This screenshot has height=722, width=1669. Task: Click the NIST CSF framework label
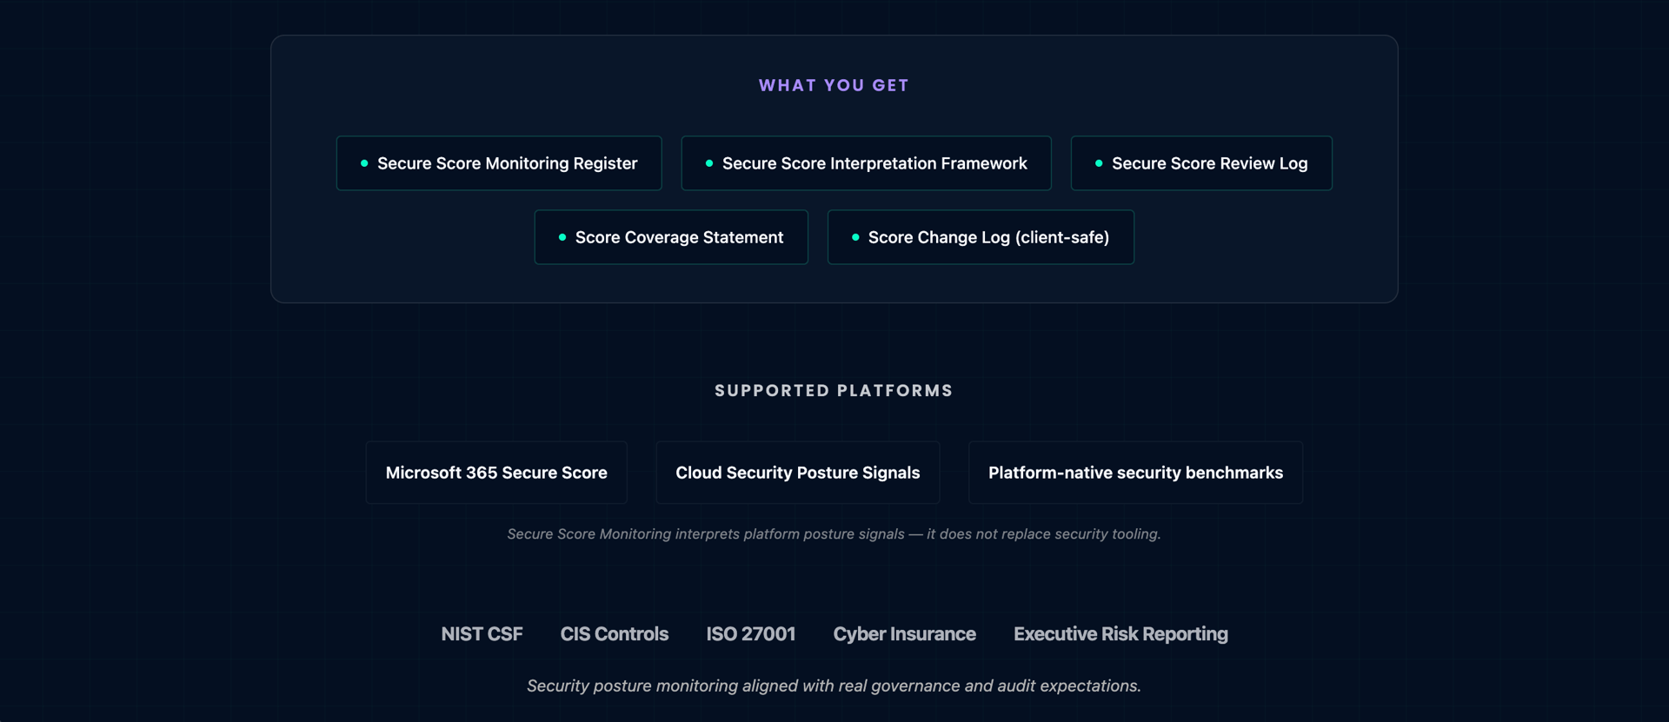pyautogui.click(x=482, y=634)
